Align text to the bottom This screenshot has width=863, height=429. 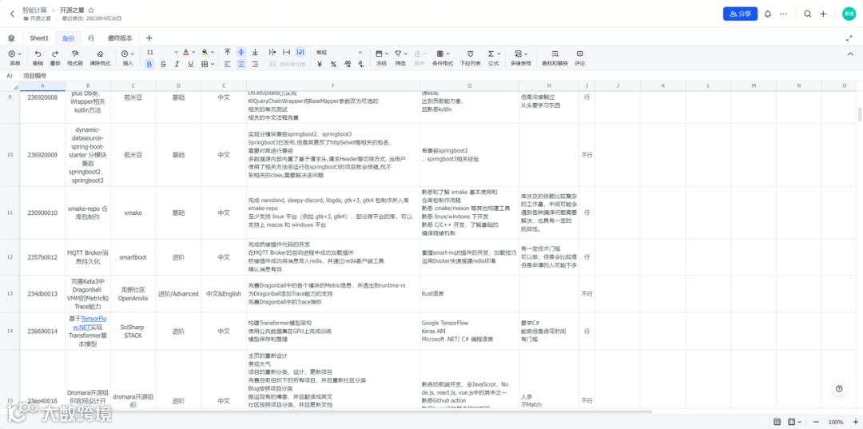pyautogui.click(x=255, y=52)
